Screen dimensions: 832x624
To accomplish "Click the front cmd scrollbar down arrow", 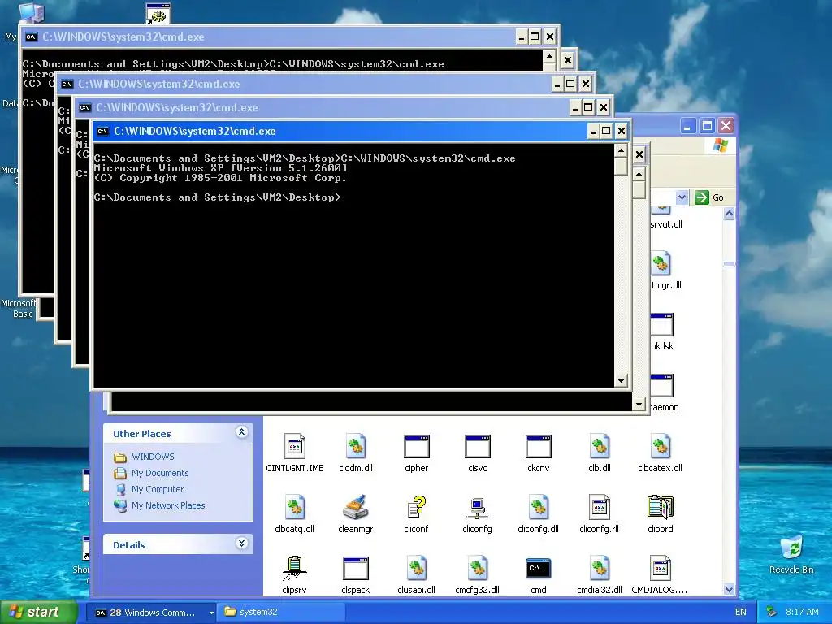I will pyautogui.click(x=621, y=380).
